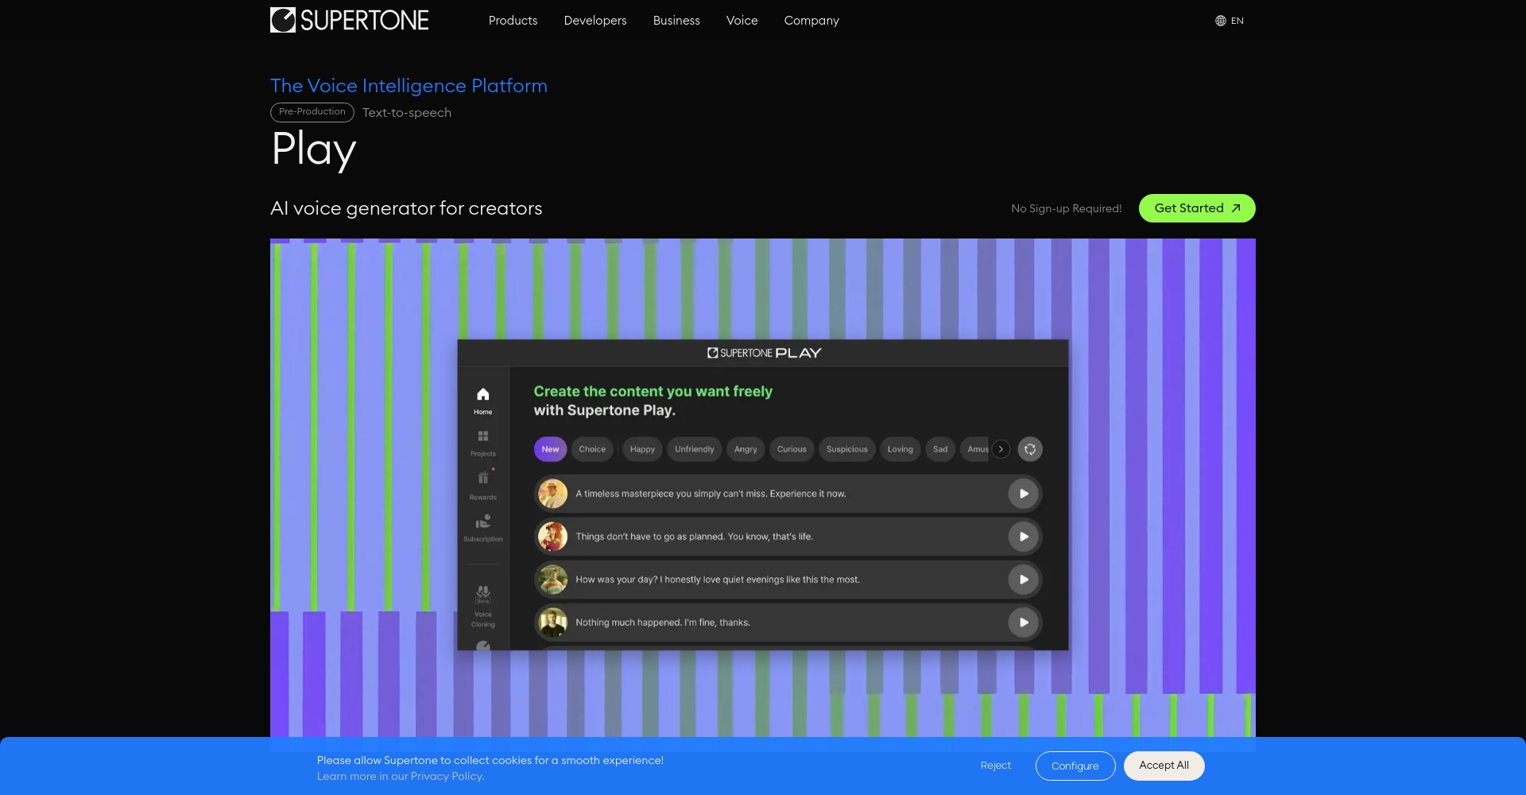Viewport: 1526px width, 795px height.
Task: Select the New filter chip
Action: click(550, 449)
